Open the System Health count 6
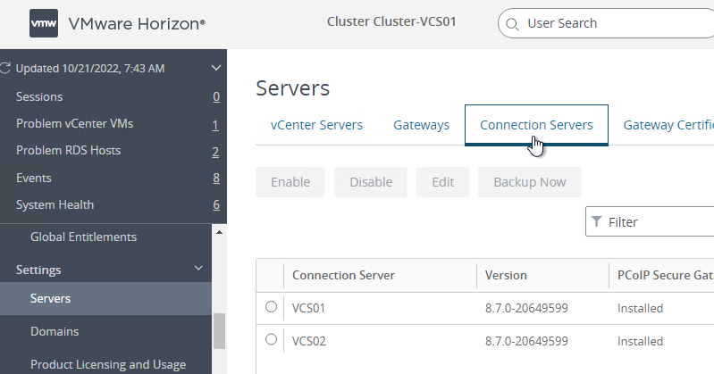The width and height of the screenshot is (714, 374). 216,204
